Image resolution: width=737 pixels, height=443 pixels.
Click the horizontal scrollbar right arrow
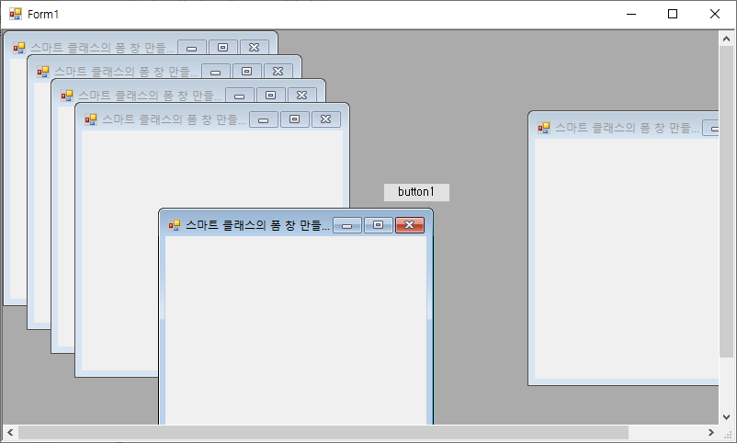coord(710,432)
